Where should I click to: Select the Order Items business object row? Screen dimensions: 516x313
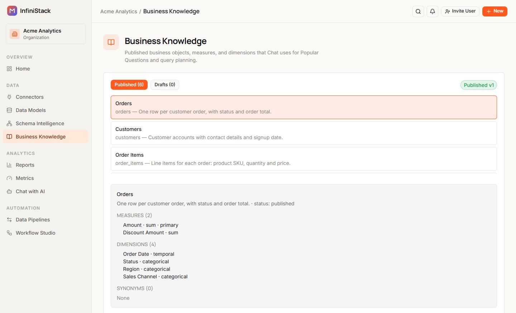point(304,159)
